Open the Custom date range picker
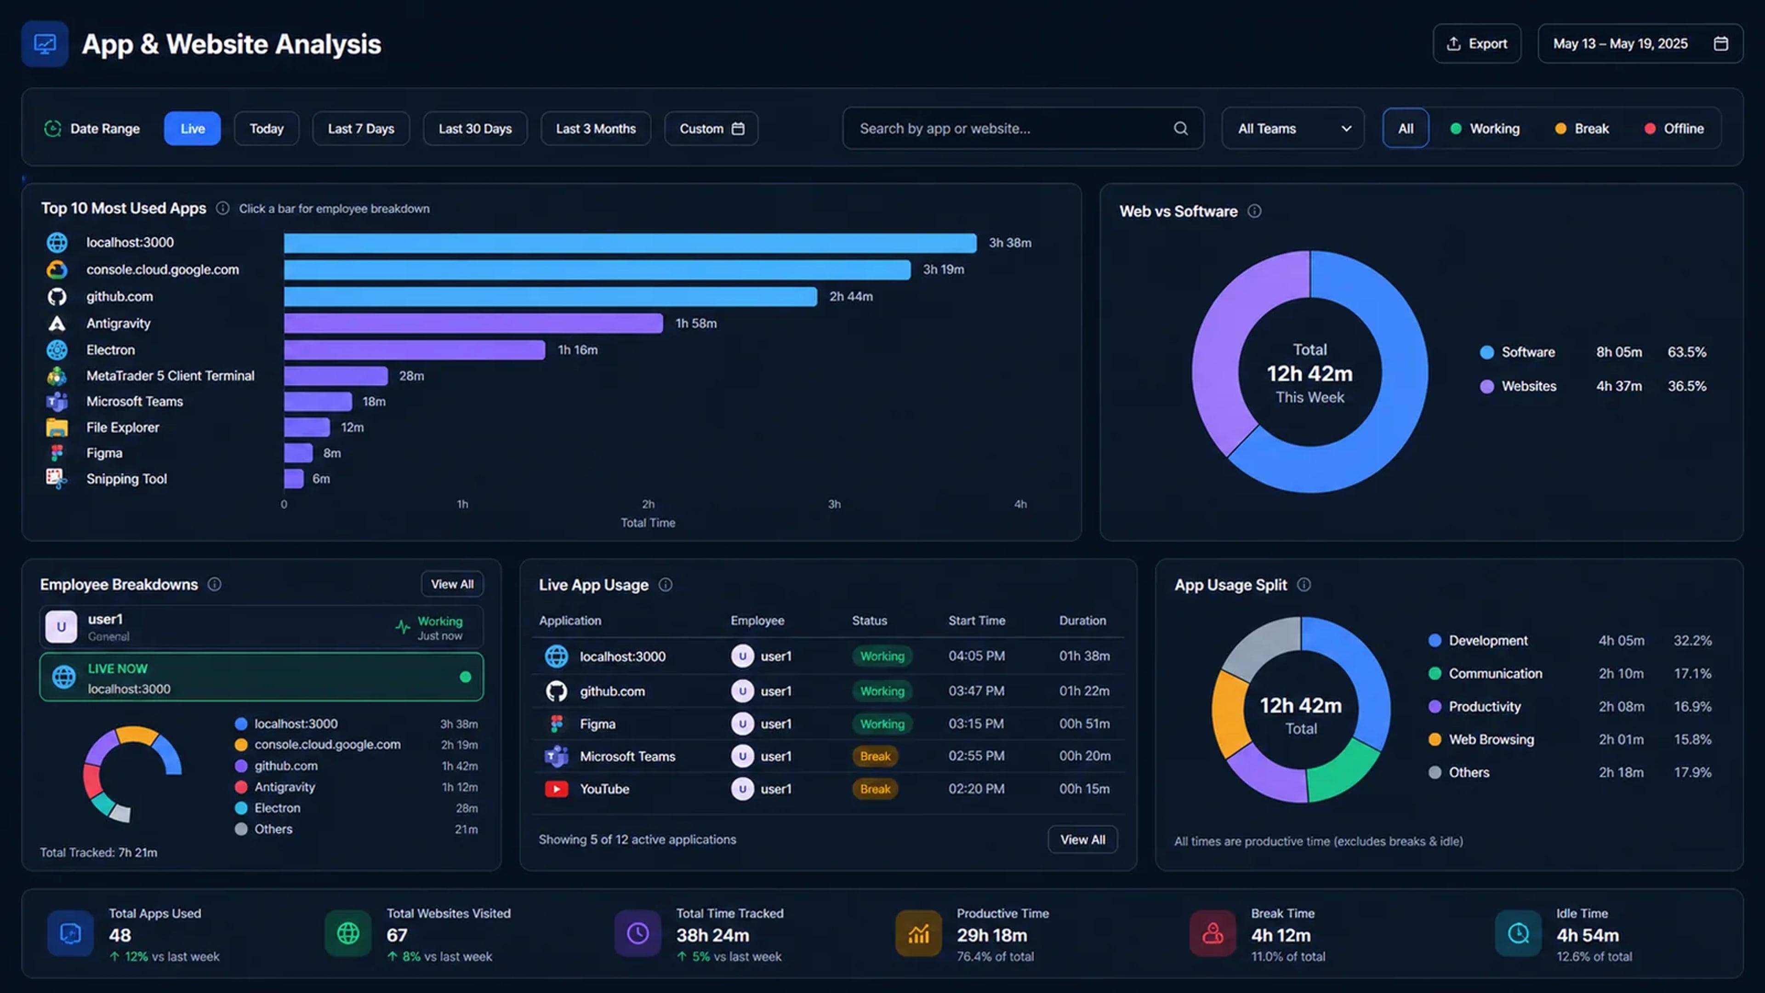1765x993 pixels. pos(711,128)
